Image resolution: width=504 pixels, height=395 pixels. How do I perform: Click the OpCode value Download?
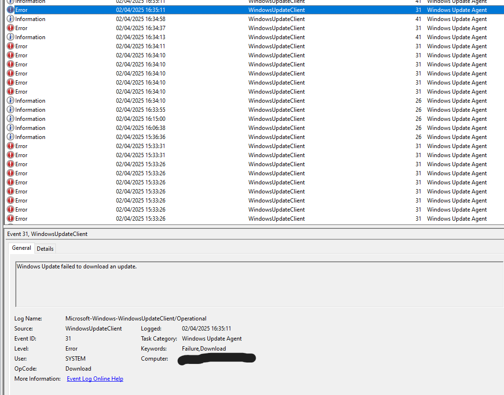click(x=78, y=369)
